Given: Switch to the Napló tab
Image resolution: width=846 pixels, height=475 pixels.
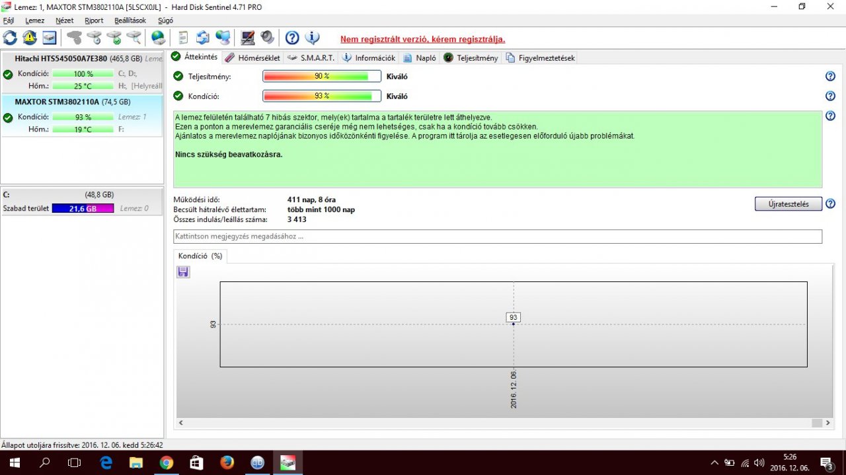Looking at the screenshot, I should (420, 57).
